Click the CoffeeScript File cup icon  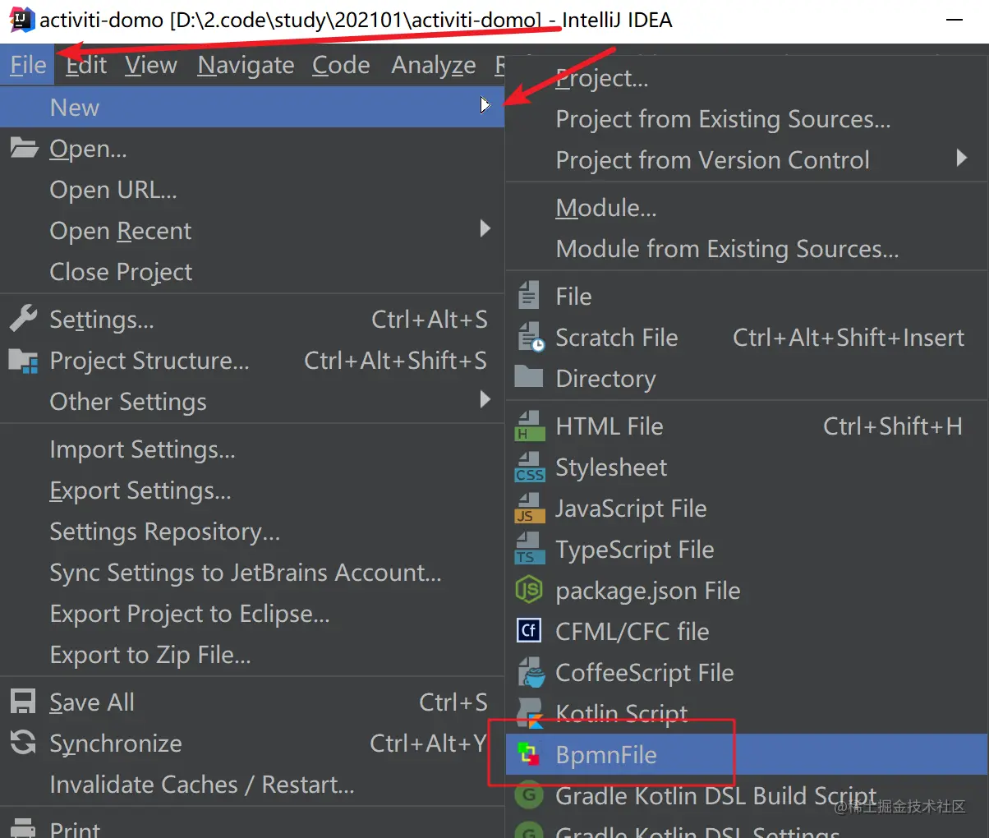531,673
